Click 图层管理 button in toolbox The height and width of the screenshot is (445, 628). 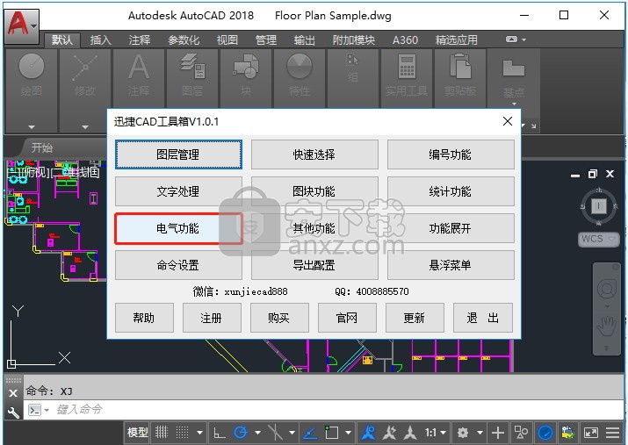pyautogui.click(x=178, y=154)
